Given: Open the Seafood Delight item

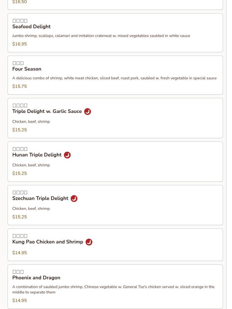Looking at the screenshot, I should coord(115,33).
